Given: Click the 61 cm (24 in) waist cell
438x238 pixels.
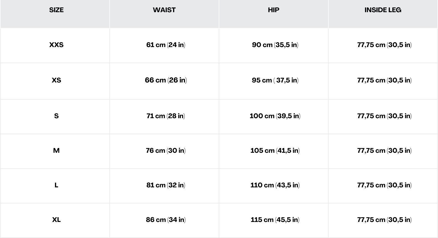Looking at the screenshot, I should 166,45.
